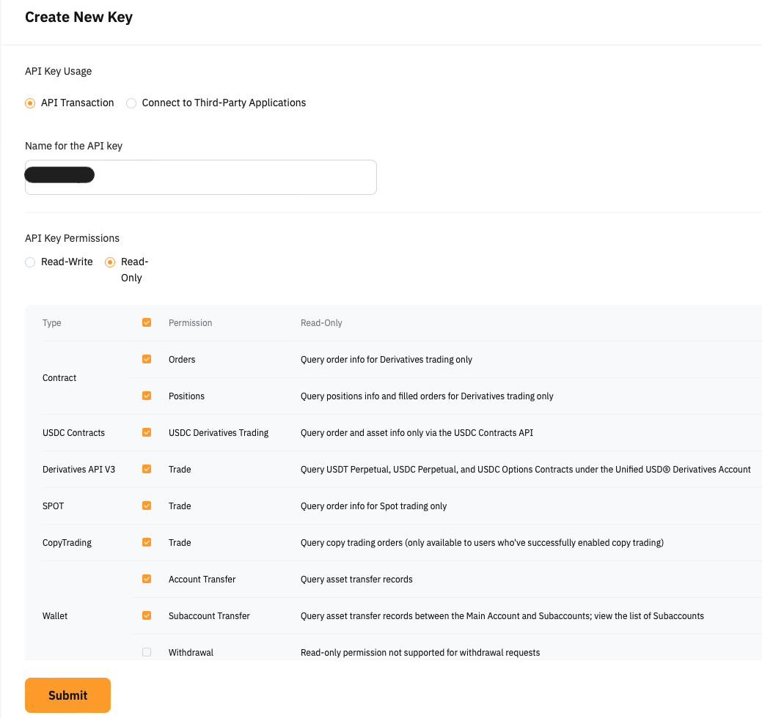The image size is (762, 718).
Task: Toggle Derivatives API V3 Trade checkbox
Action: pos(147,469)
